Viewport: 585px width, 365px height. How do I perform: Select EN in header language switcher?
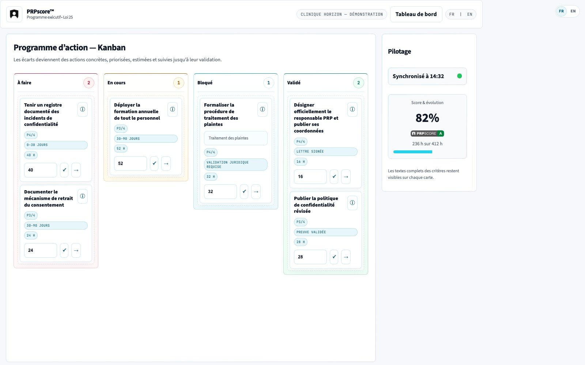coord(470,15)
